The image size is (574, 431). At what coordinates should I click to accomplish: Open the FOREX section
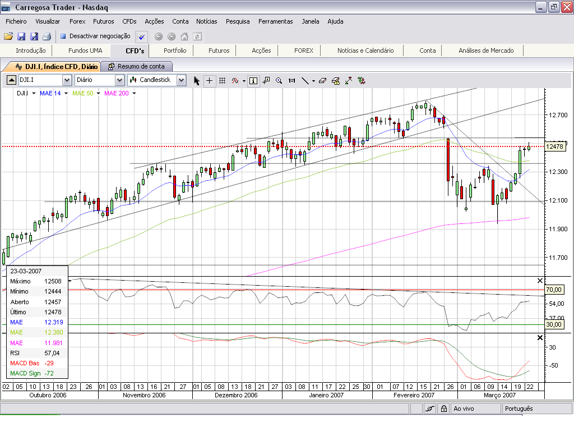pyautogui.click(x=303, y=51)
